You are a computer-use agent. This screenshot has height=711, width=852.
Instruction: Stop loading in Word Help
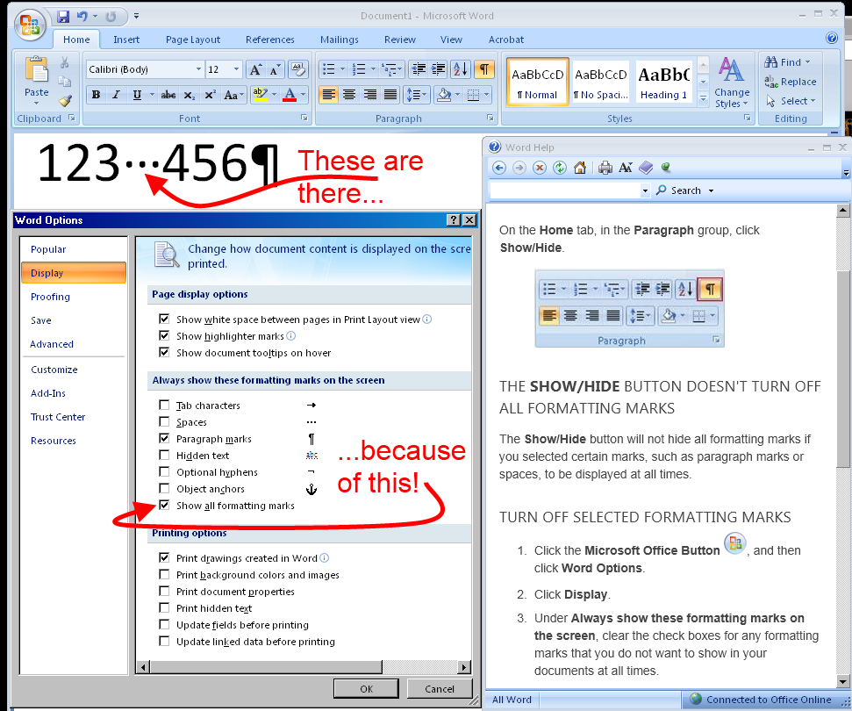539,168
